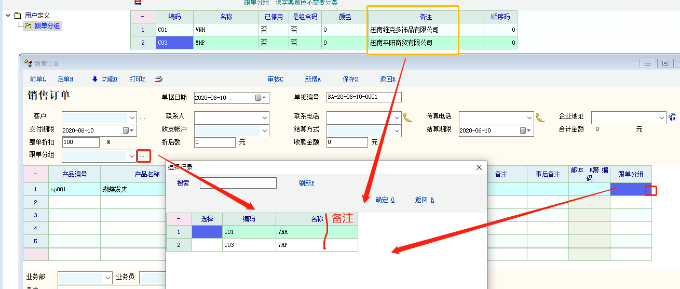Open the 打印 menu
Screen dimensions: 680x289
(x=137, y=79)
